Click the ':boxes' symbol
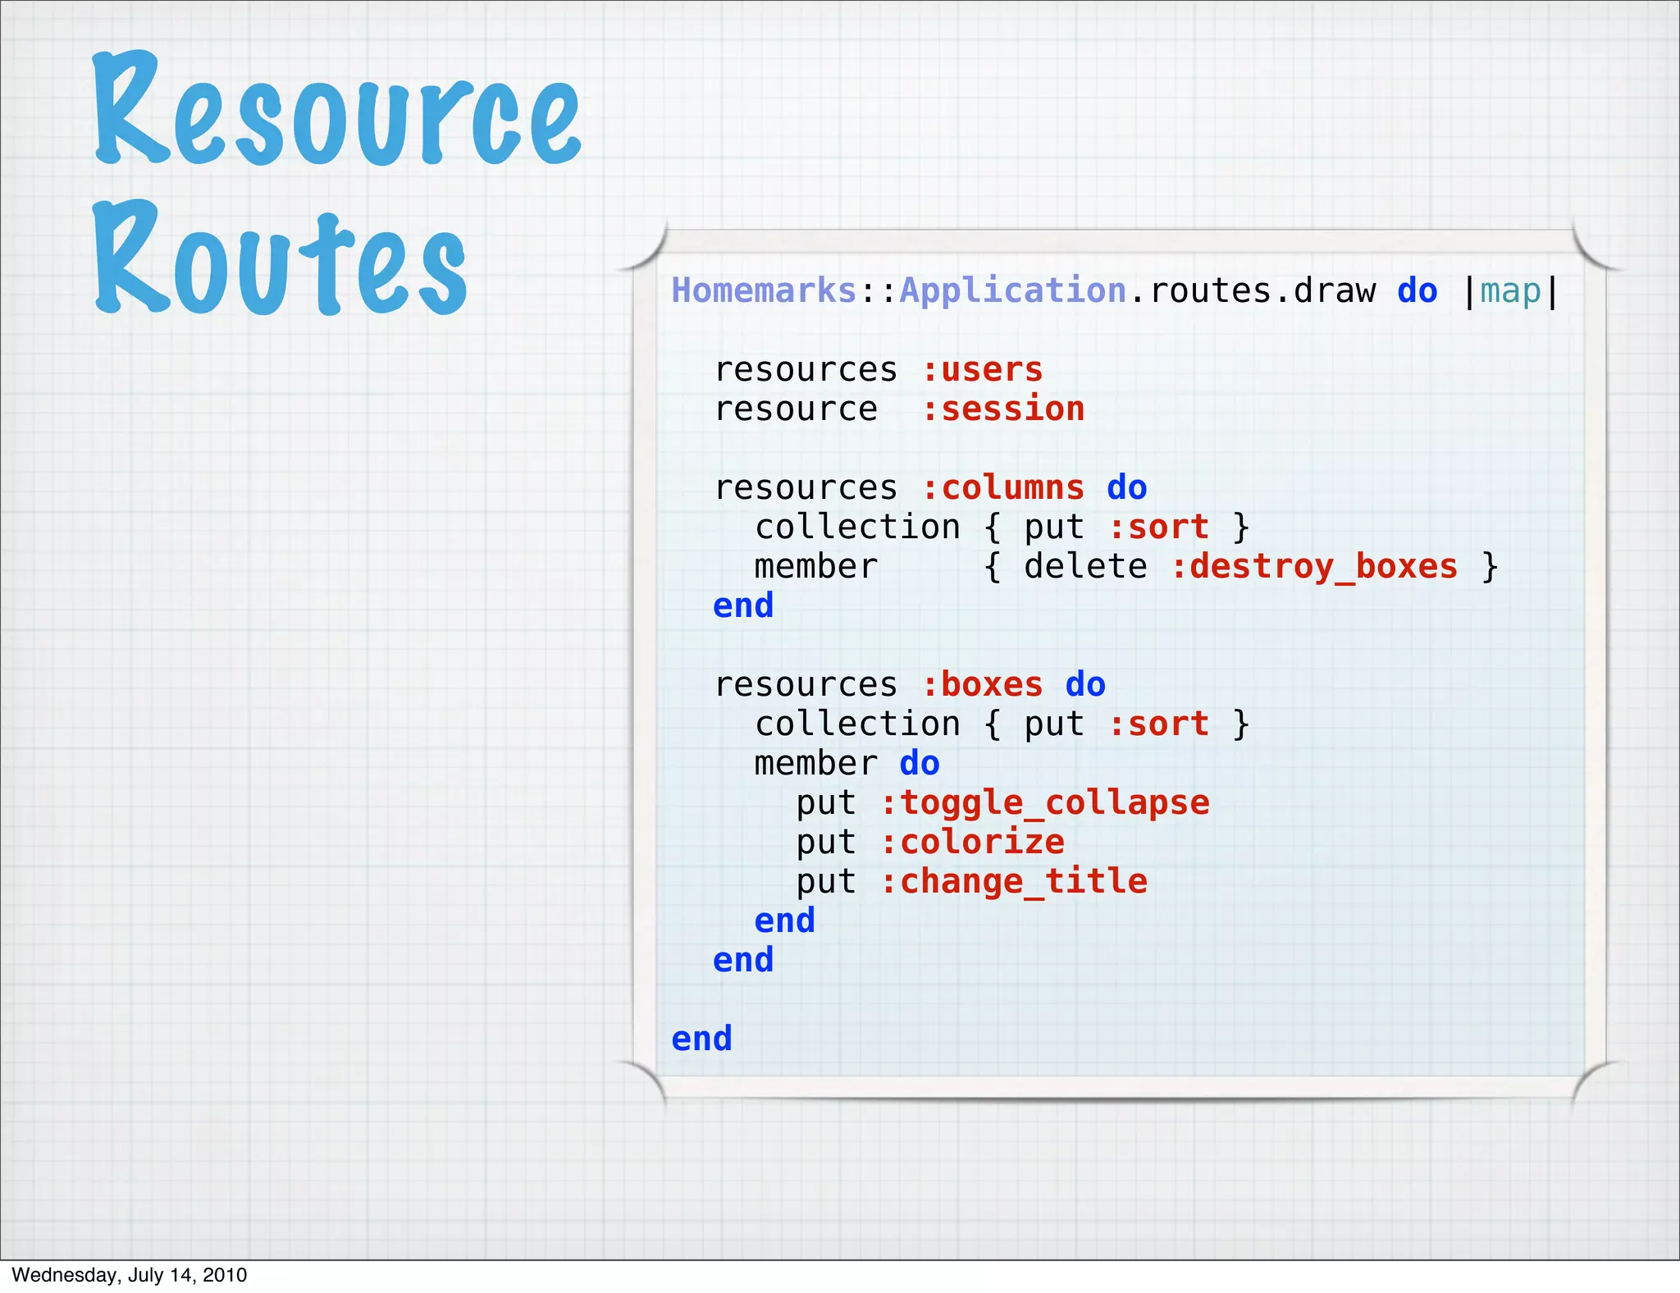The height and width of the screenshot is (1293, 1680). [x=982, y=684]
